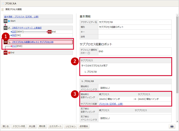Click the 00 step number badge
The width and height of the screenshot is (179, 131).
(5, 21)
